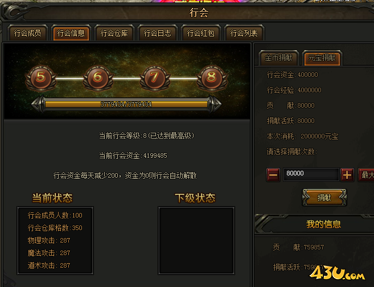This screenshot has width=374, height=287.
Task: Select the level 7 guild badge
Action: tap(155, 78)
